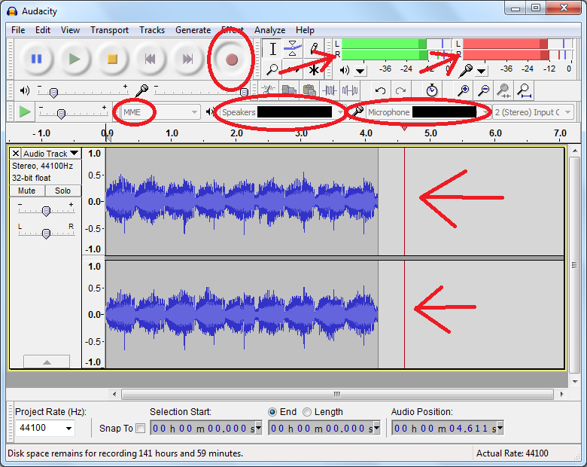
Task: Click the Trim audio tool icon
Action: [330, 90]
